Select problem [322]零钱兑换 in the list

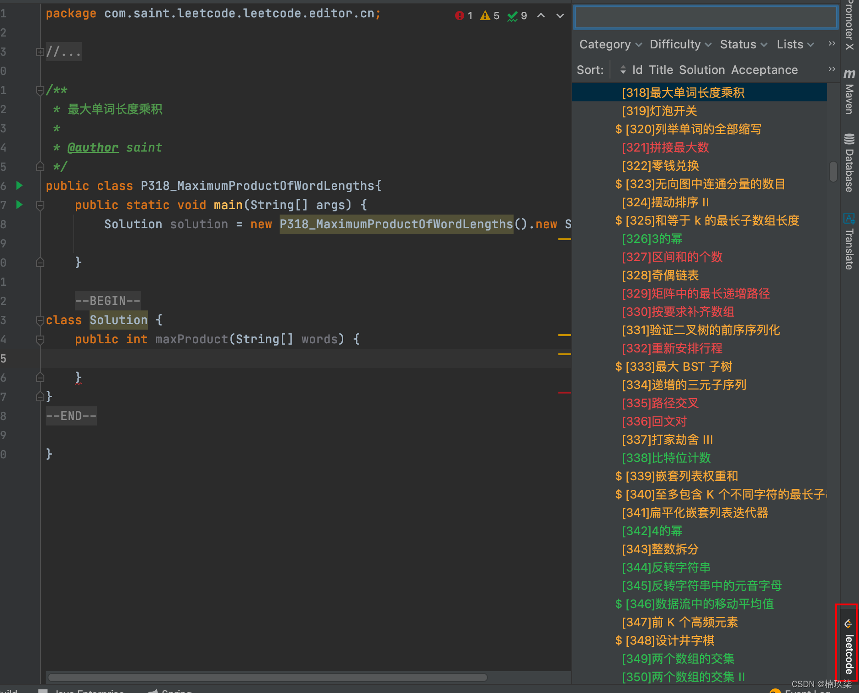tap(660, 166)
